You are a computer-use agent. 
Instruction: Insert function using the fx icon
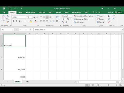pyautogui.click(x=30, y=29)
